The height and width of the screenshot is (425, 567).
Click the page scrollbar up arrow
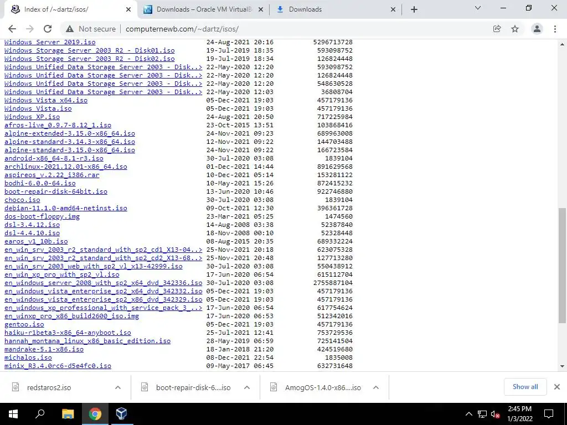click(x=563, y=44)
